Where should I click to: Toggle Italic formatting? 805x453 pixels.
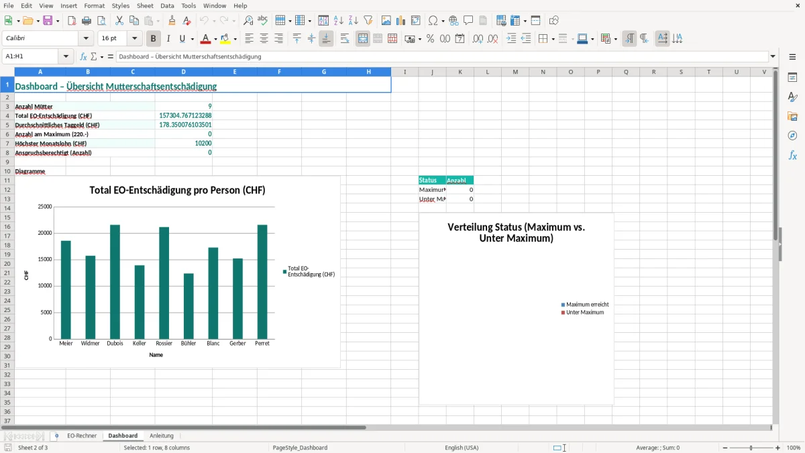pyautogui.click(x=168, y=39)
